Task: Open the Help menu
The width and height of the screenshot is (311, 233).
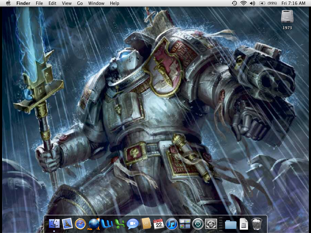Action: (114, 3)
